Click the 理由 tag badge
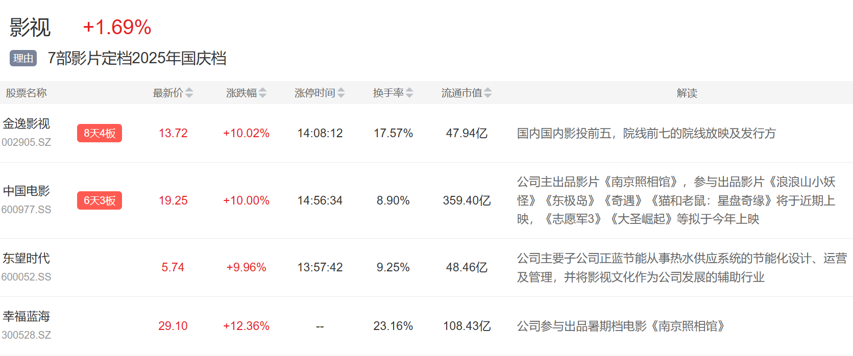The height and width of the screenshot is (356, 853). [x=23, y=58]
